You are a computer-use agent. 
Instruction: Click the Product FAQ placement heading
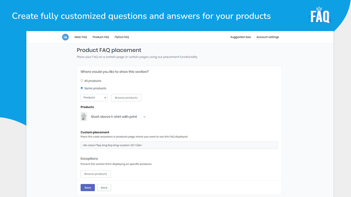click(x=109, y=50)
